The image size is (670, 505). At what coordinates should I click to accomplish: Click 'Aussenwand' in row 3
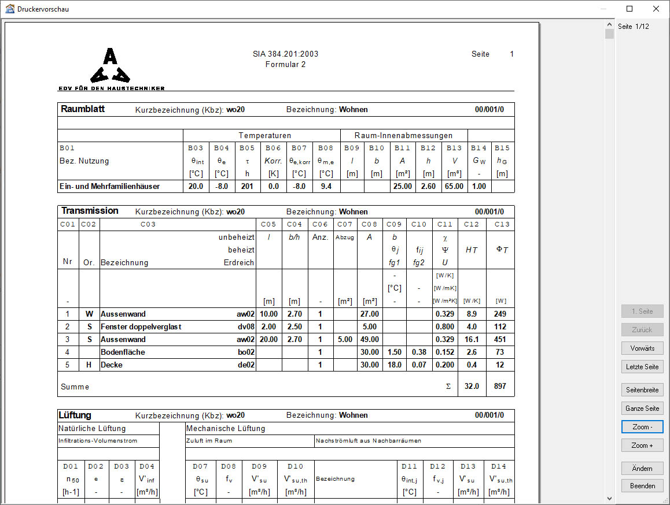[x=123, y=340]
